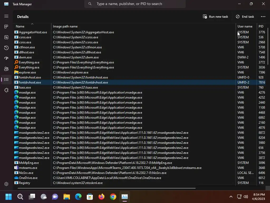Screen dimensions: 270x203
Task: Open the Performance page icon
Action: coord(6,37)
